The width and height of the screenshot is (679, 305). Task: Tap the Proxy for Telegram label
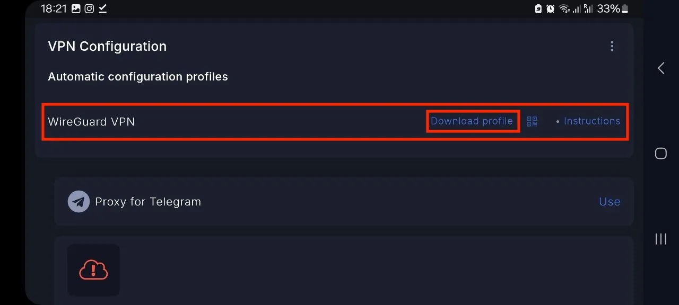pyautogui.click(x=148, y=202)
